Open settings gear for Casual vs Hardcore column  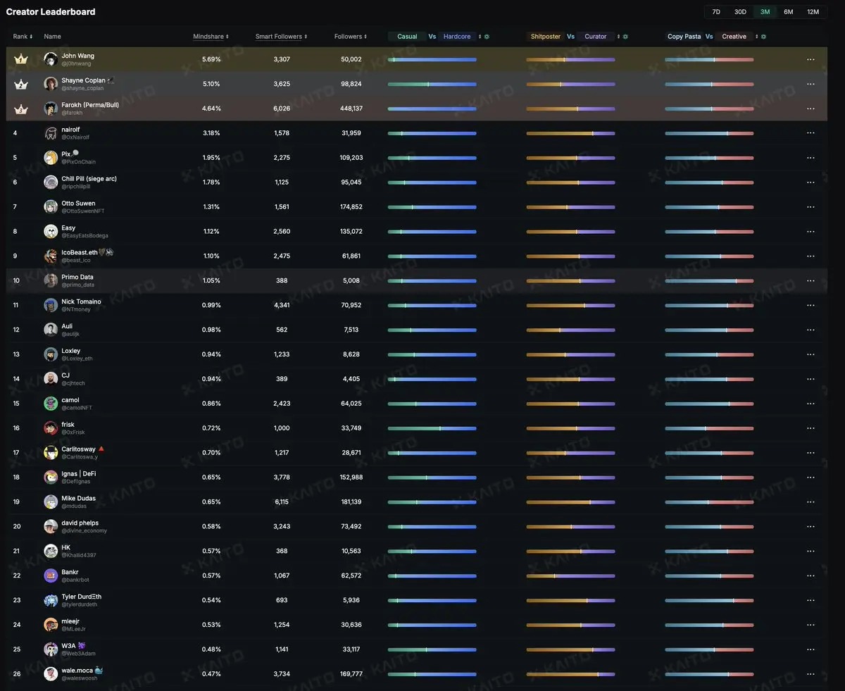point(487,37)
